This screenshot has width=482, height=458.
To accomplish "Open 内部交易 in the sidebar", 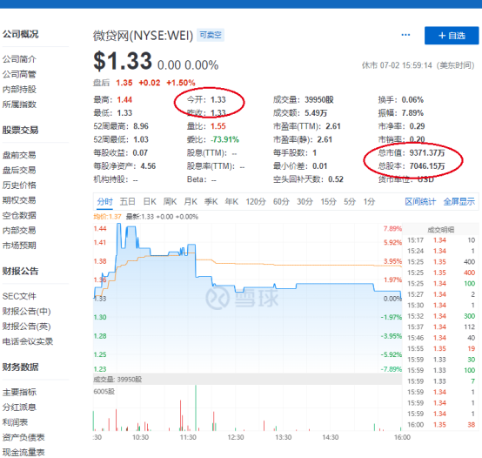I will pyautogui.click(x=19, y=231).
